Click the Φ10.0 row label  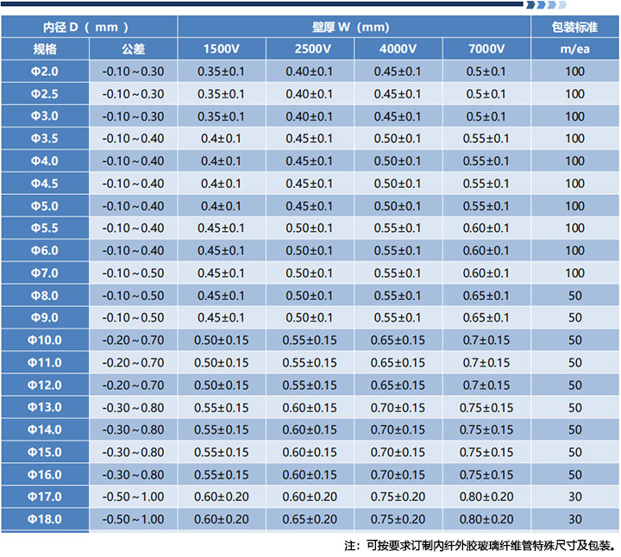(44, 341)
